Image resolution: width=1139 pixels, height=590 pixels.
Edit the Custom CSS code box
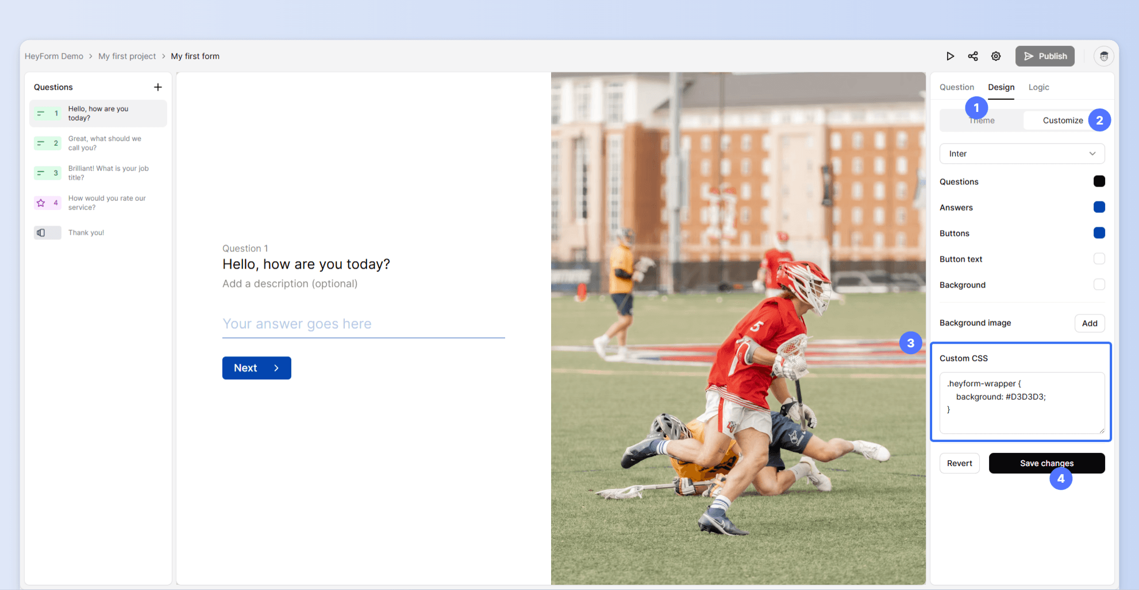(1021, 402)
